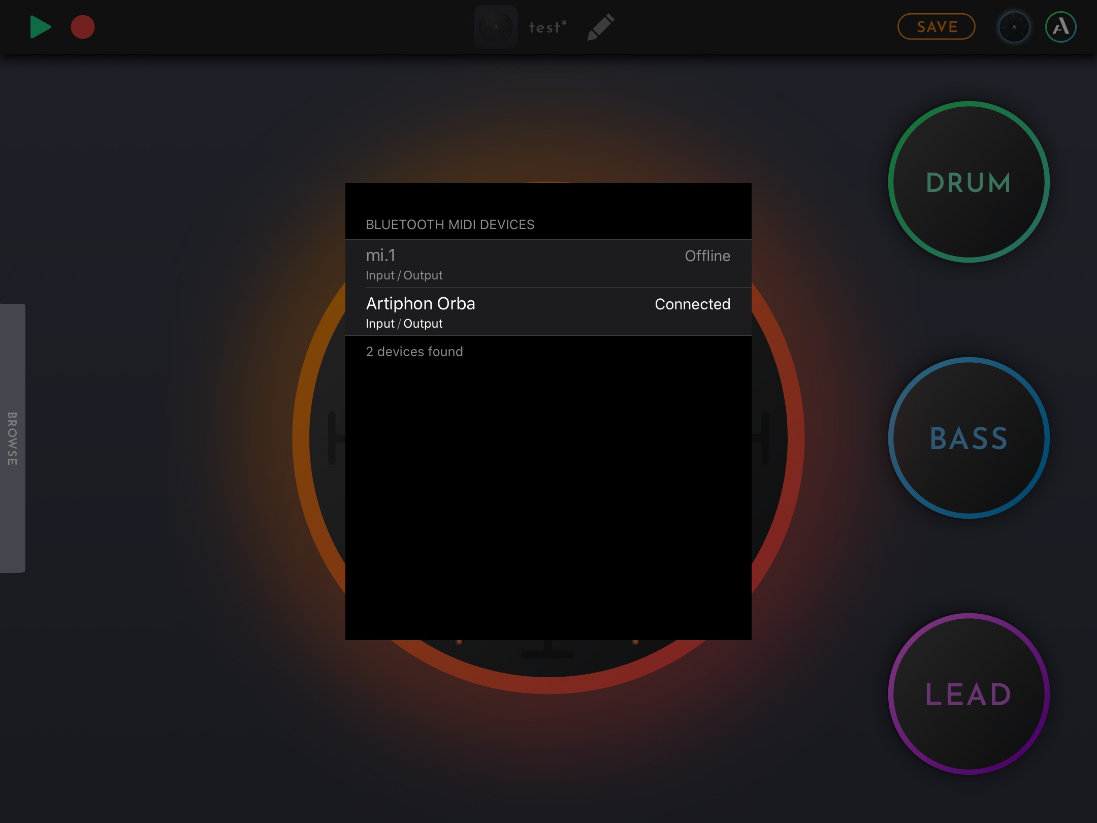Open the preset thumbnail next to test

coord(496,27)
